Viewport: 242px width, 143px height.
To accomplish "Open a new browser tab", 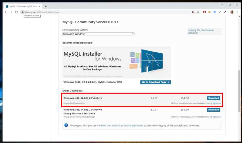I will (x=45, y=6).
